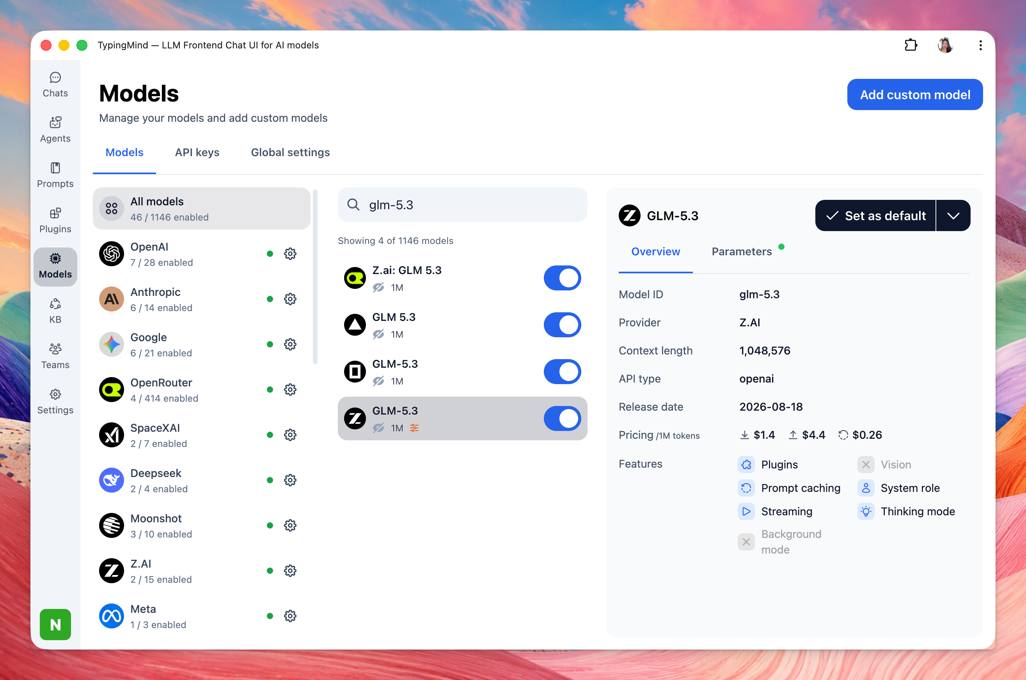Disable the selected Z.AI GLM-5.3 toggle

click(x=562, y=418)
